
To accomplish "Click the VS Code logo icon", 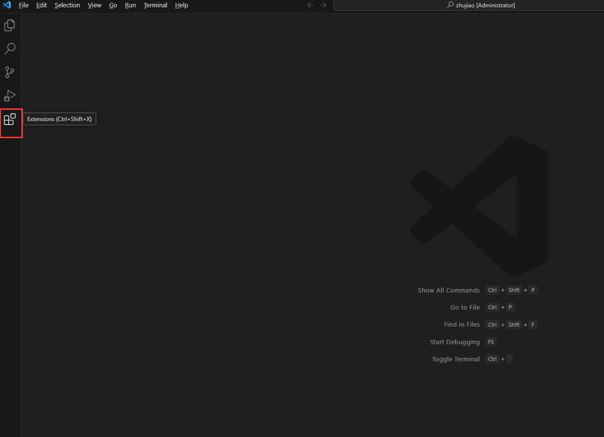I will click(x=6, y=5).
